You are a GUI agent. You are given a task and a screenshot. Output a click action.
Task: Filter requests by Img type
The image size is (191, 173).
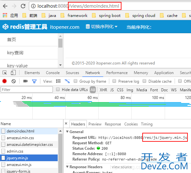(x=130, y=90)
